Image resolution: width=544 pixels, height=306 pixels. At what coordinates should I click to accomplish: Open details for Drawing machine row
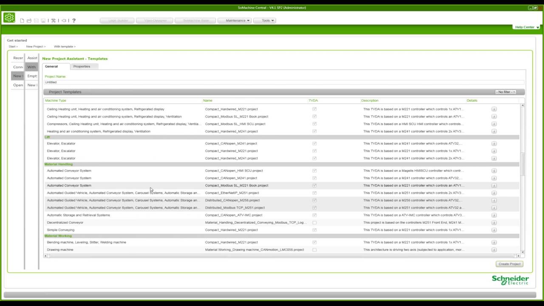pos(494,250)
